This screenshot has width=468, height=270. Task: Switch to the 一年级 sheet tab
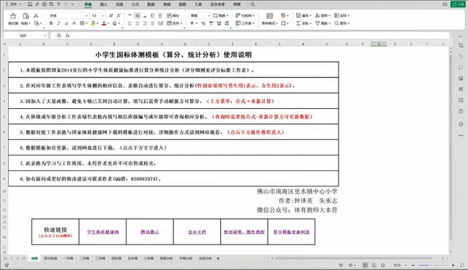68,258
